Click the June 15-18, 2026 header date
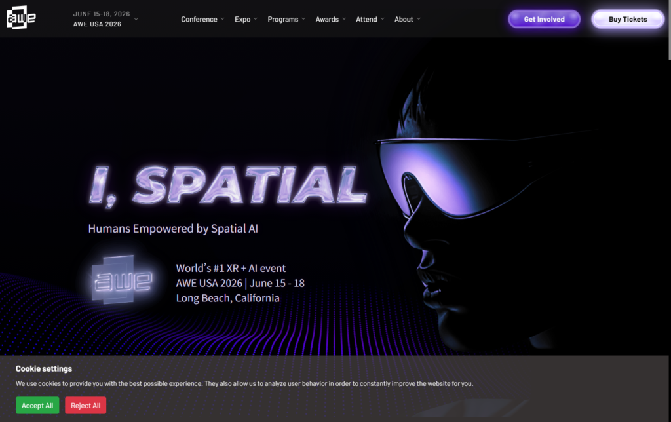The width and height of the screenshot is (671, 422). 102,14
